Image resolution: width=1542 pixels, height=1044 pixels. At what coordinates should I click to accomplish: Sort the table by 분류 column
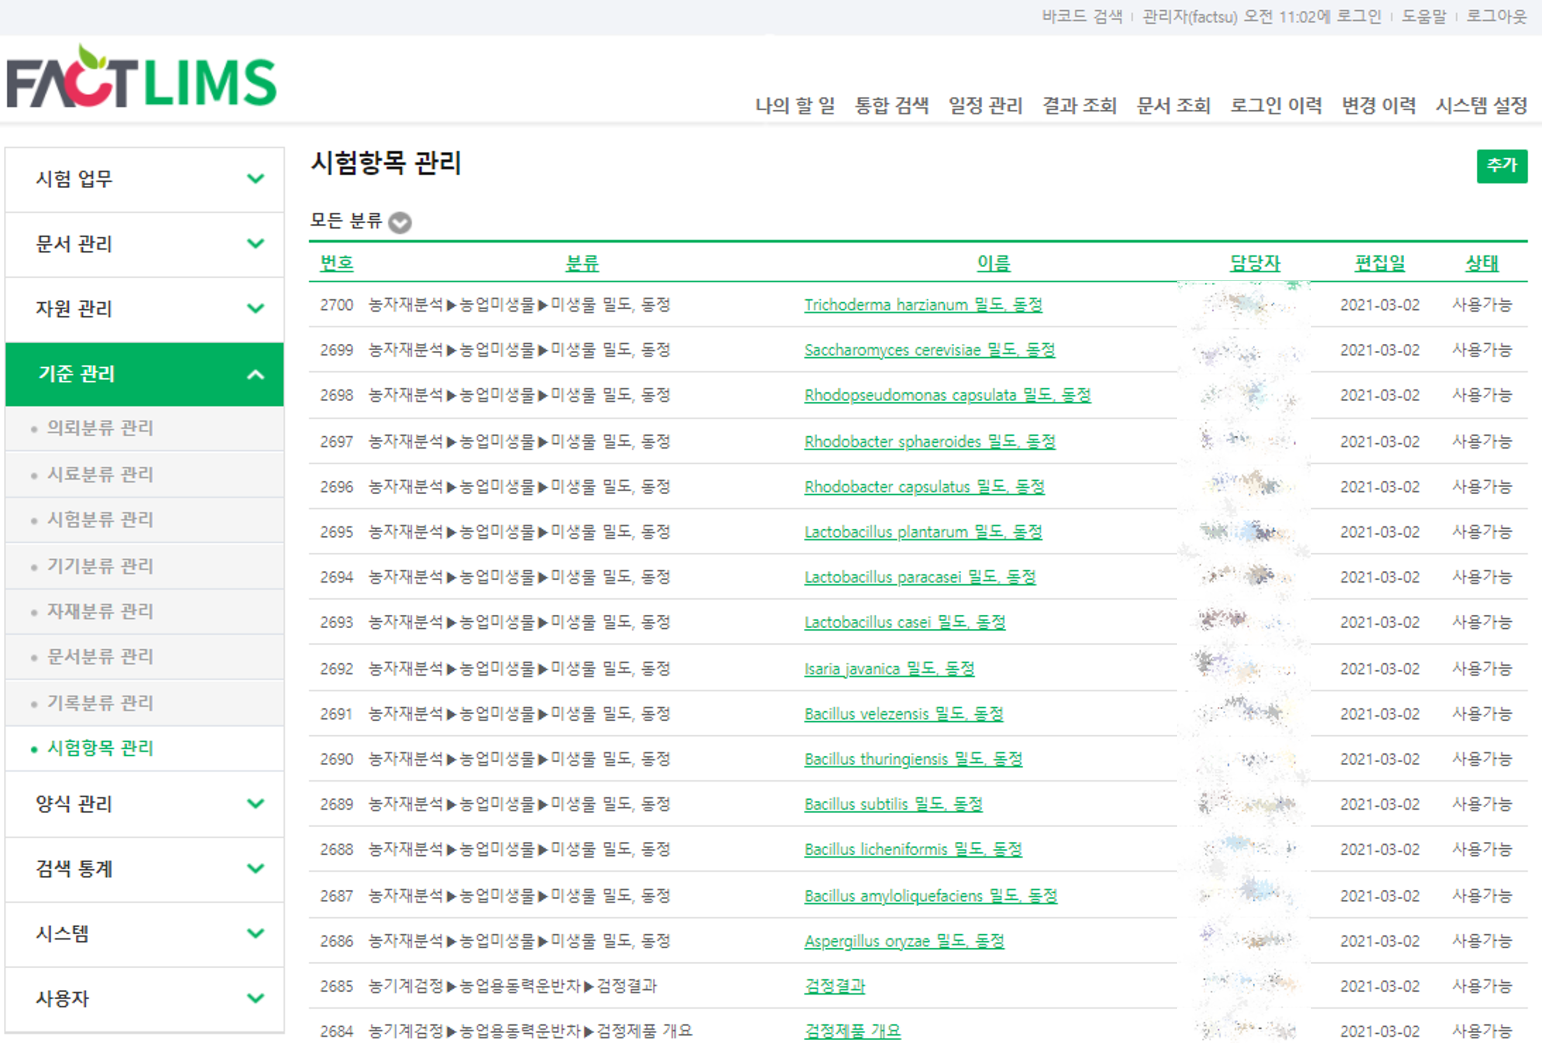(x=582, y=263)
